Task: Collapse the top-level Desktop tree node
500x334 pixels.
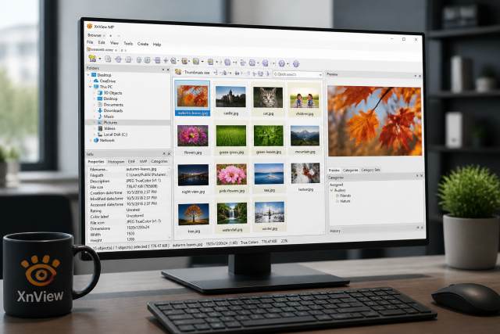Action: click(x=88, y=75)
